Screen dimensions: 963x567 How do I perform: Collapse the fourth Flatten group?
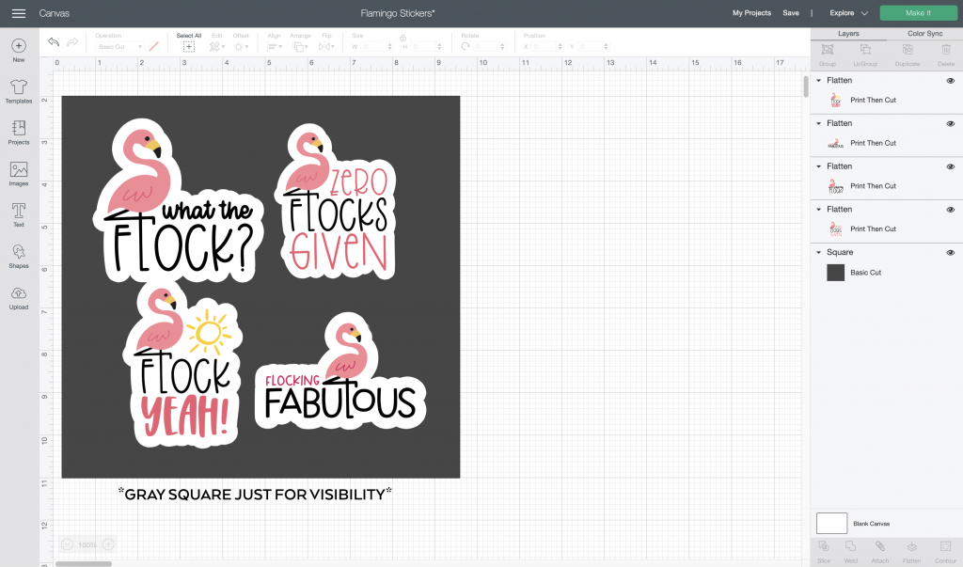click(x=819, y=210)
